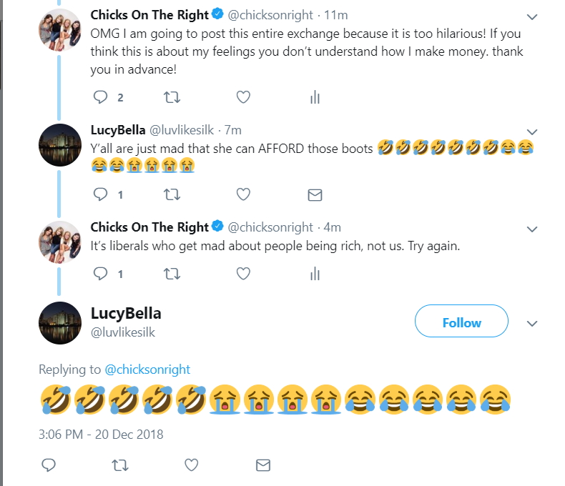Screen dimensions: 565x486
Task: Open the @chicksonright mention link
Action: [x=147, y=370]
